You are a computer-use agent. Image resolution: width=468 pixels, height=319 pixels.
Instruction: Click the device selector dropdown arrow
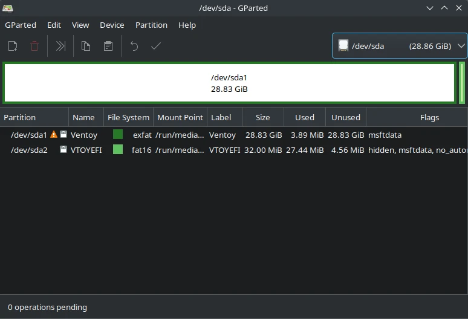tap(461, 46)
